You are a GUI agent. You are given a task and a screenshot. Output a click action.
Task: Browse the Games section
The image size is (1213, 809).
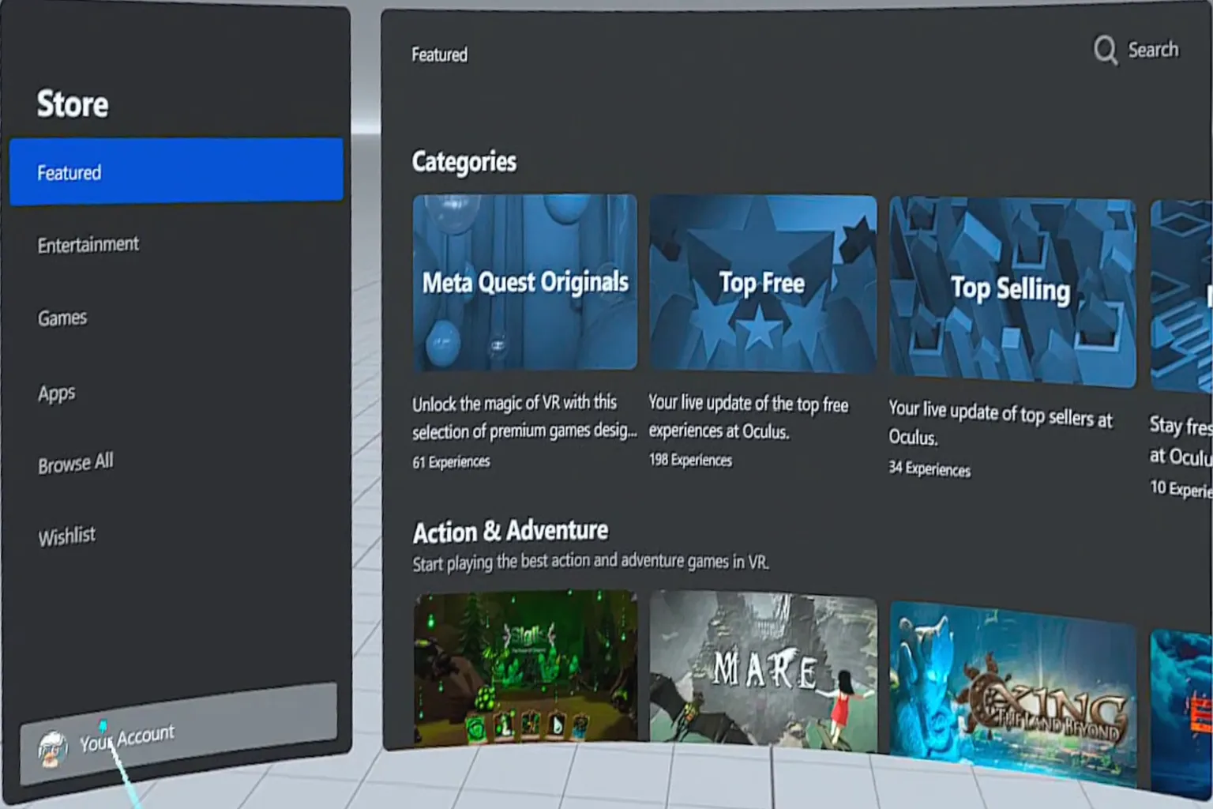tap(62, 317)
